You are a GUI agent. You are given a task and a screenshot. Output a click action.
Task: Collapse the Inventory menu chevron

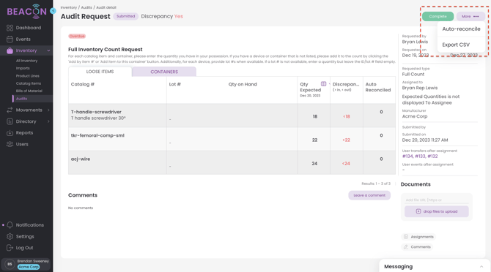pos(48,50)
